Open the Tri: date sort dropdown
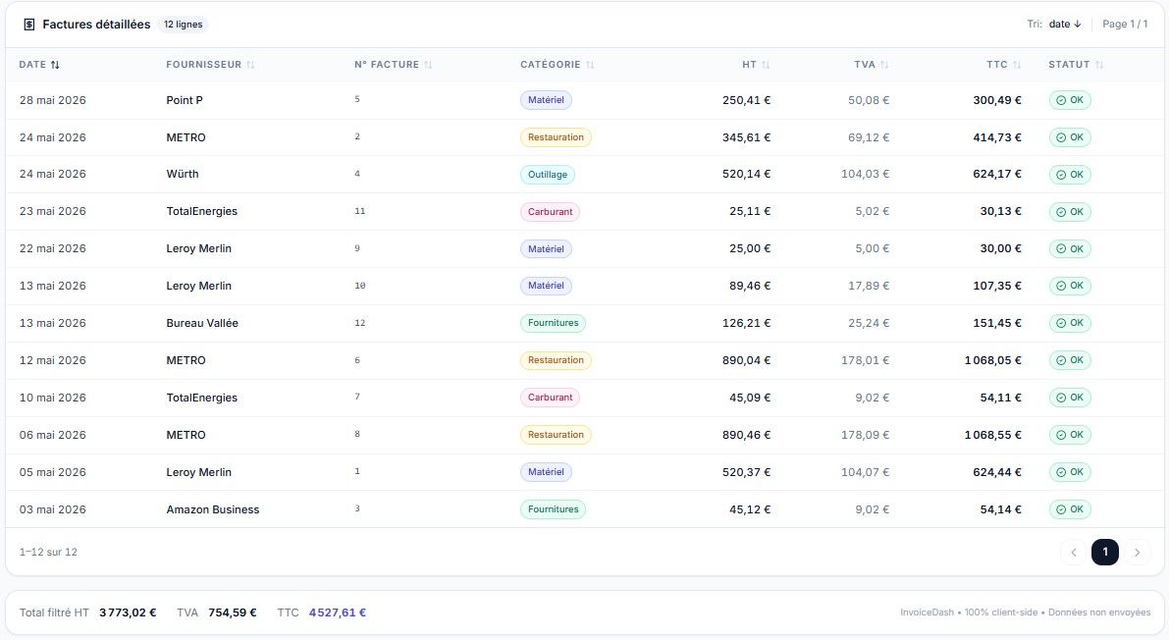1169x640 pixels. click(x=1065, y=24)
